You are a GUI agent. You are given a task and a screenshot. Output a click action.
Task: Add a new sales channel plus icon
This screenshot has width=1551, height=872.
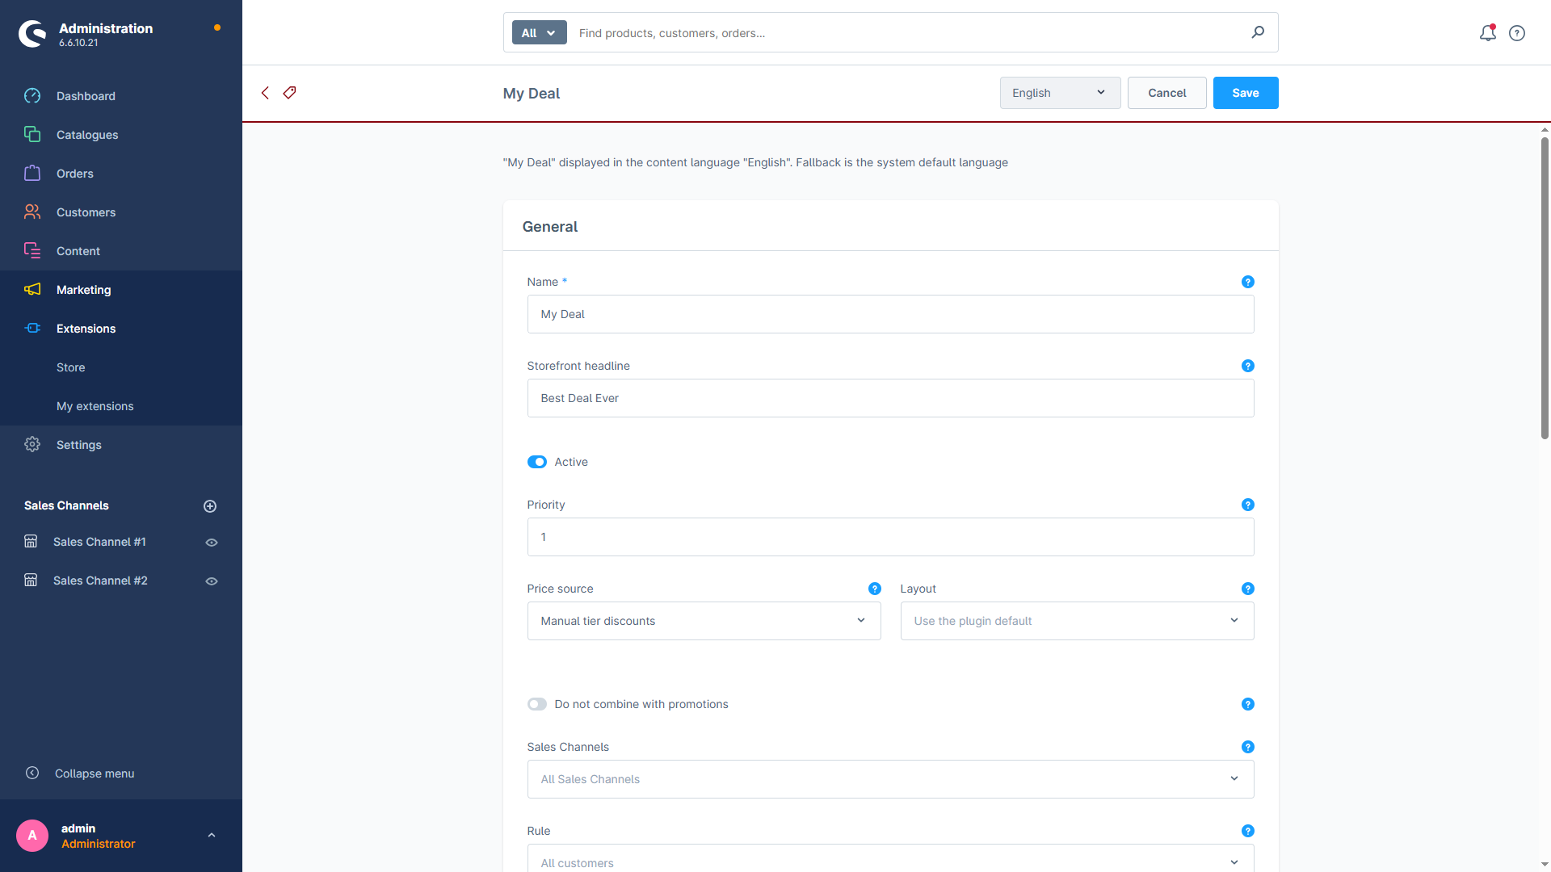(210, 506)
